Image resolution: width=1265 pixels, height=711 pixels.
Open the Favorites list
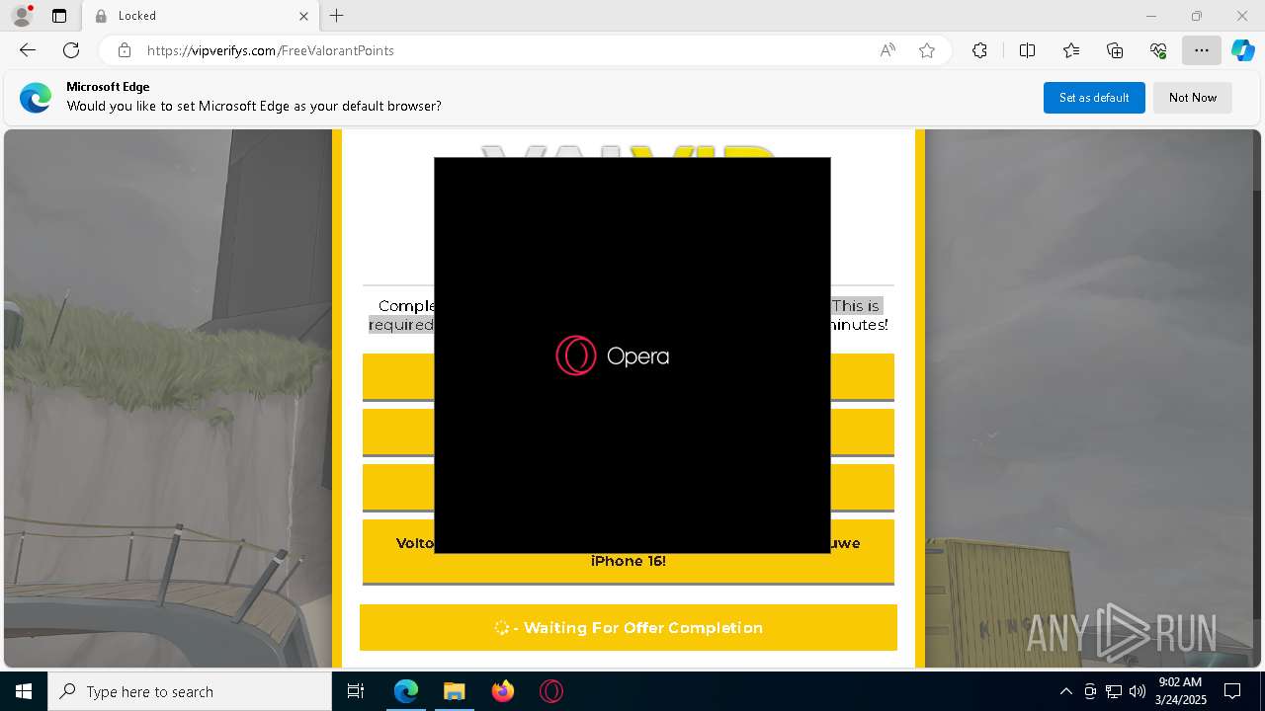(x=1071, y=50)
